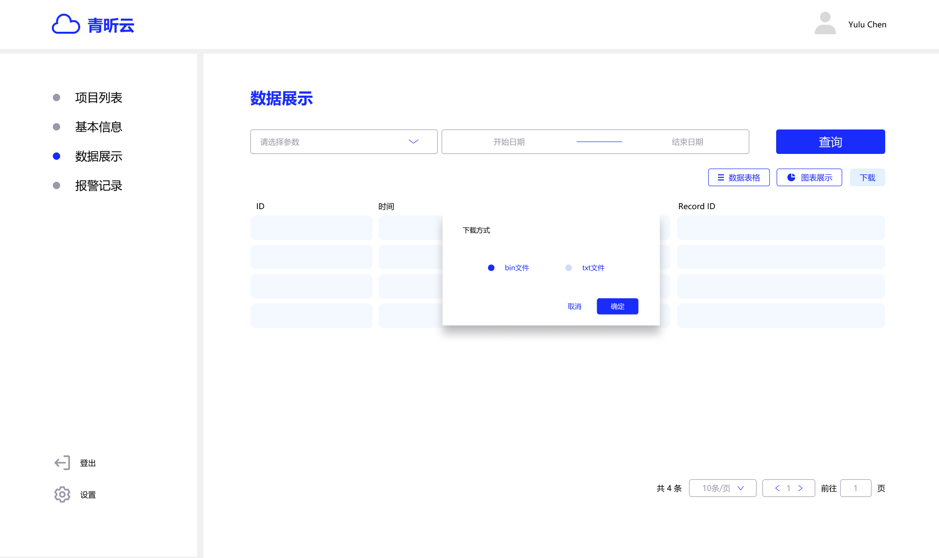The width and height of the screenshot is (939, 558).
Task: Click the list icon in 数据表格 button
Action: coord(720,177)
